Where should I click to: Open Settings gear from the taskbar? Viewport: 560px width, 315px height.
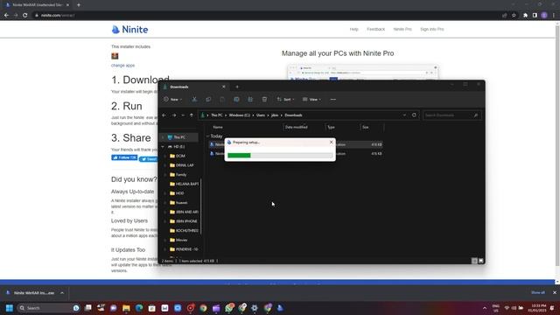pos(255,308)
